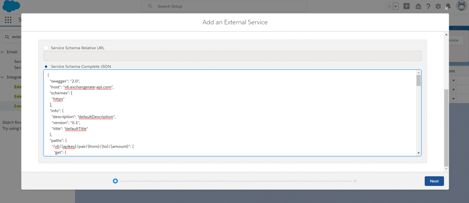View the notifications bell icon
Image resolution: width=469 pixels, height=203 pixels.
point(448,6)
